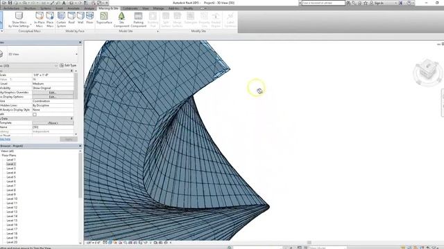
Task: Choose Floor by face tool
Action: [89, 18]
